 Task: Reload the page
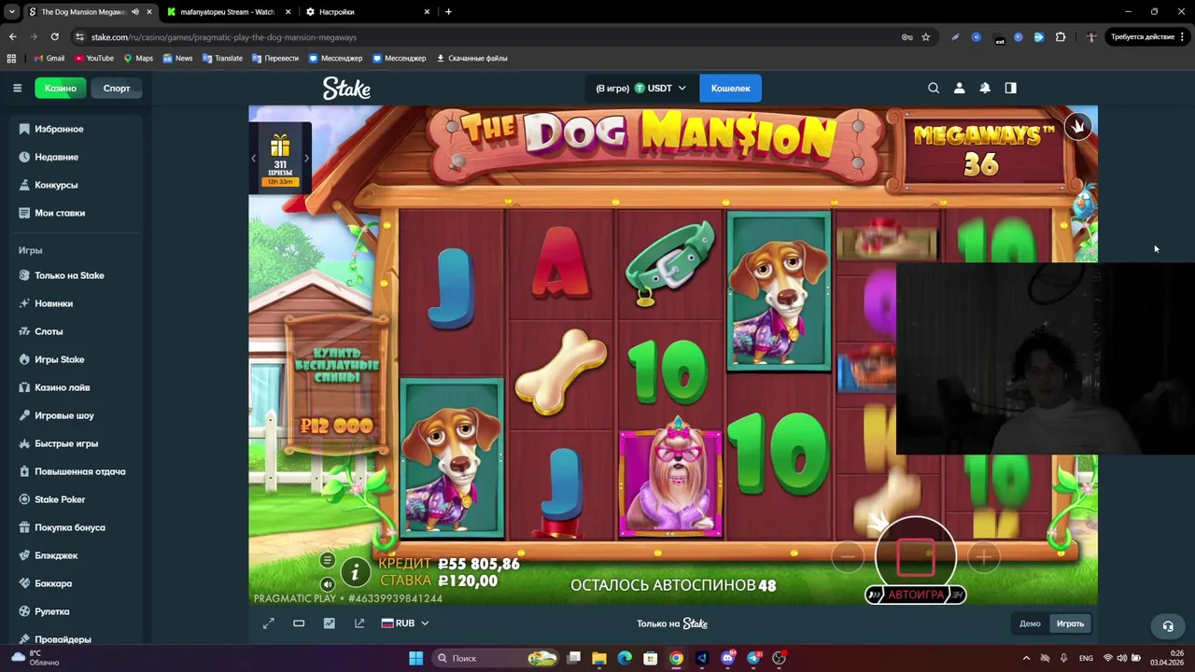coord(55,37)
